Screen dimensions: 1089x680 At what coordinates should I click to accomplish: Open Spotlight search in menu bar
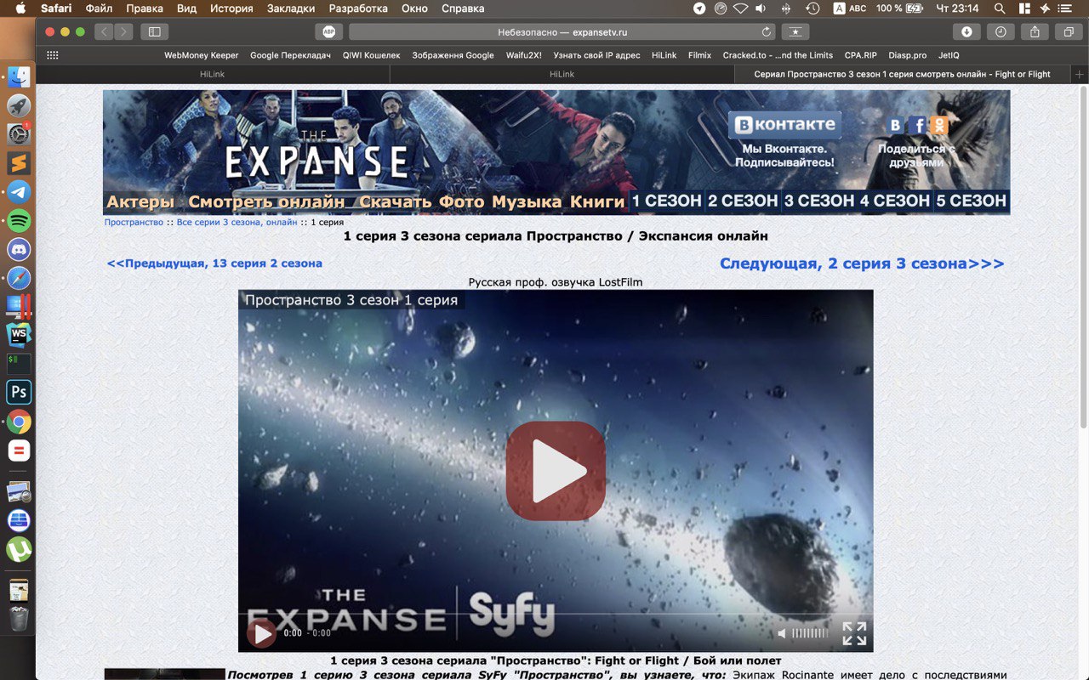coord(999,8)
